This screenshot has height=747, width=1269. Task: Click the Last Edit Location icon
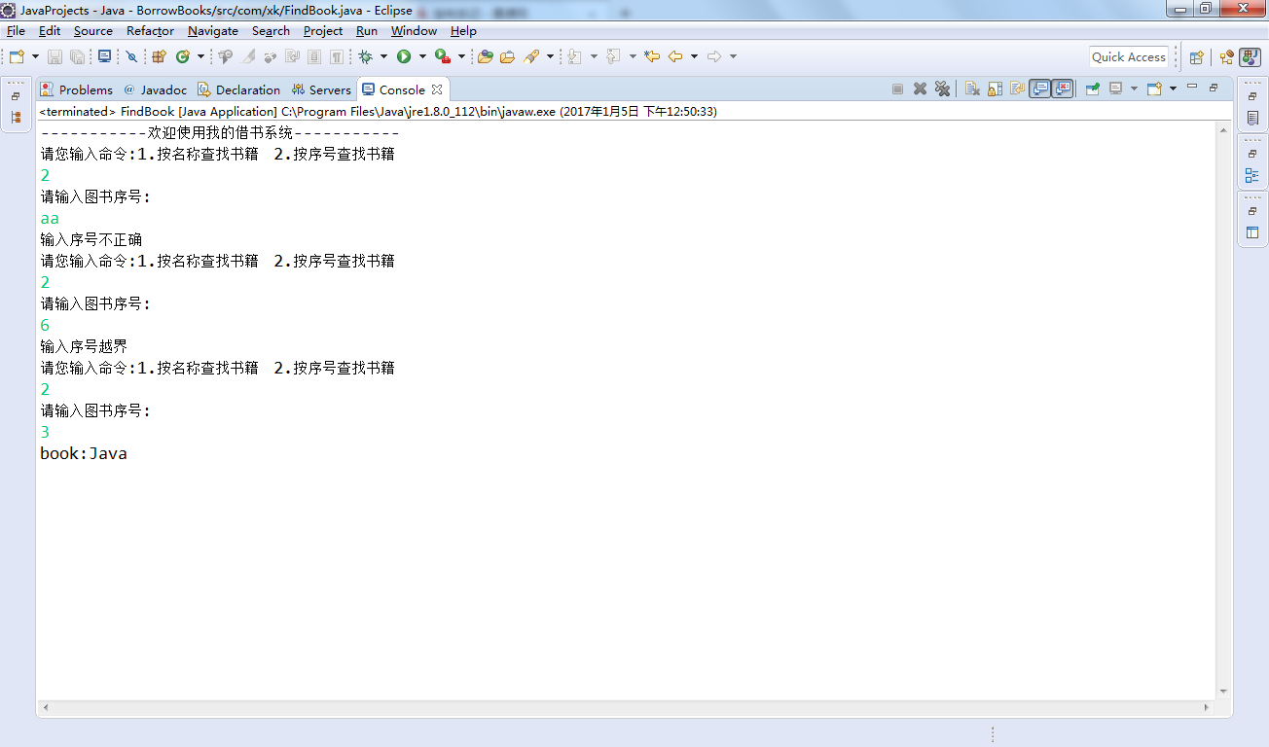652,56
